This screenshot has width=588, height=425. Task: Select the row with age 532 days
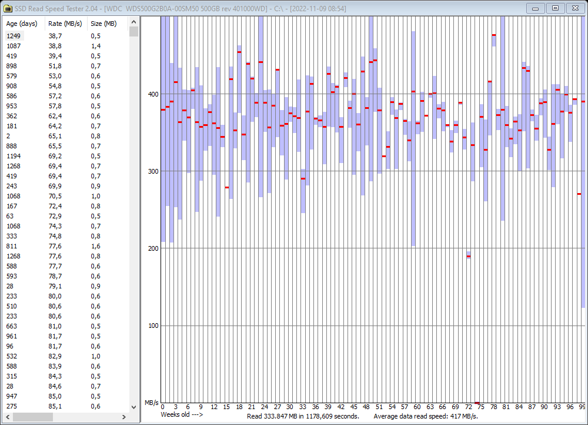click(x=66, y=356)
